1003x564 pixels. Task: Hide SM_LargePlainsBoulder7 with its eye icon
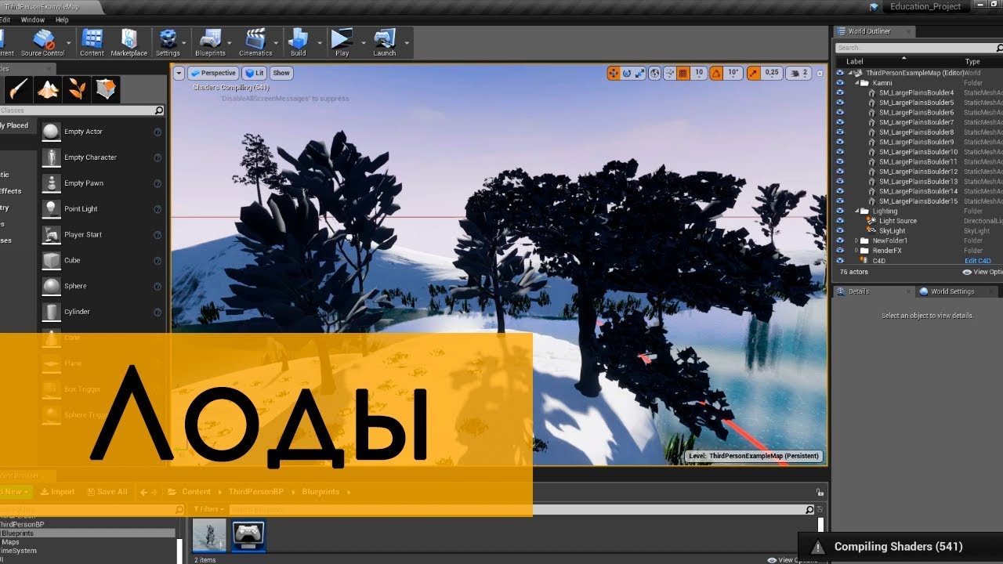pos(840,122)
